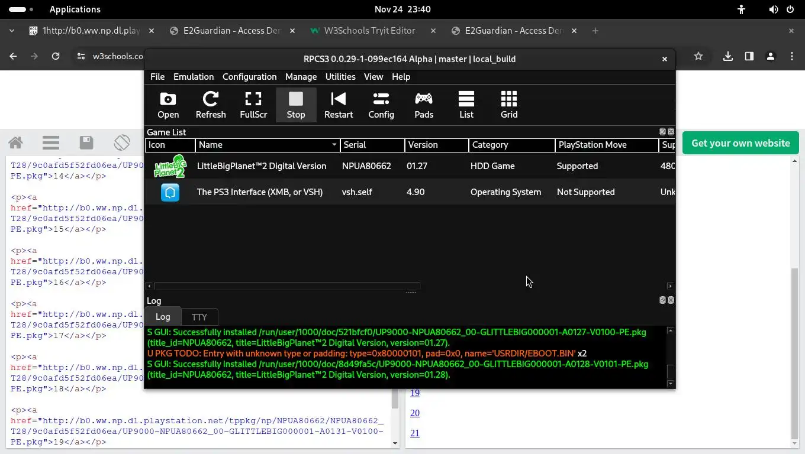The image size is (805, 454).
Task: Toggle the browser side panel
Action: [749, 56]
